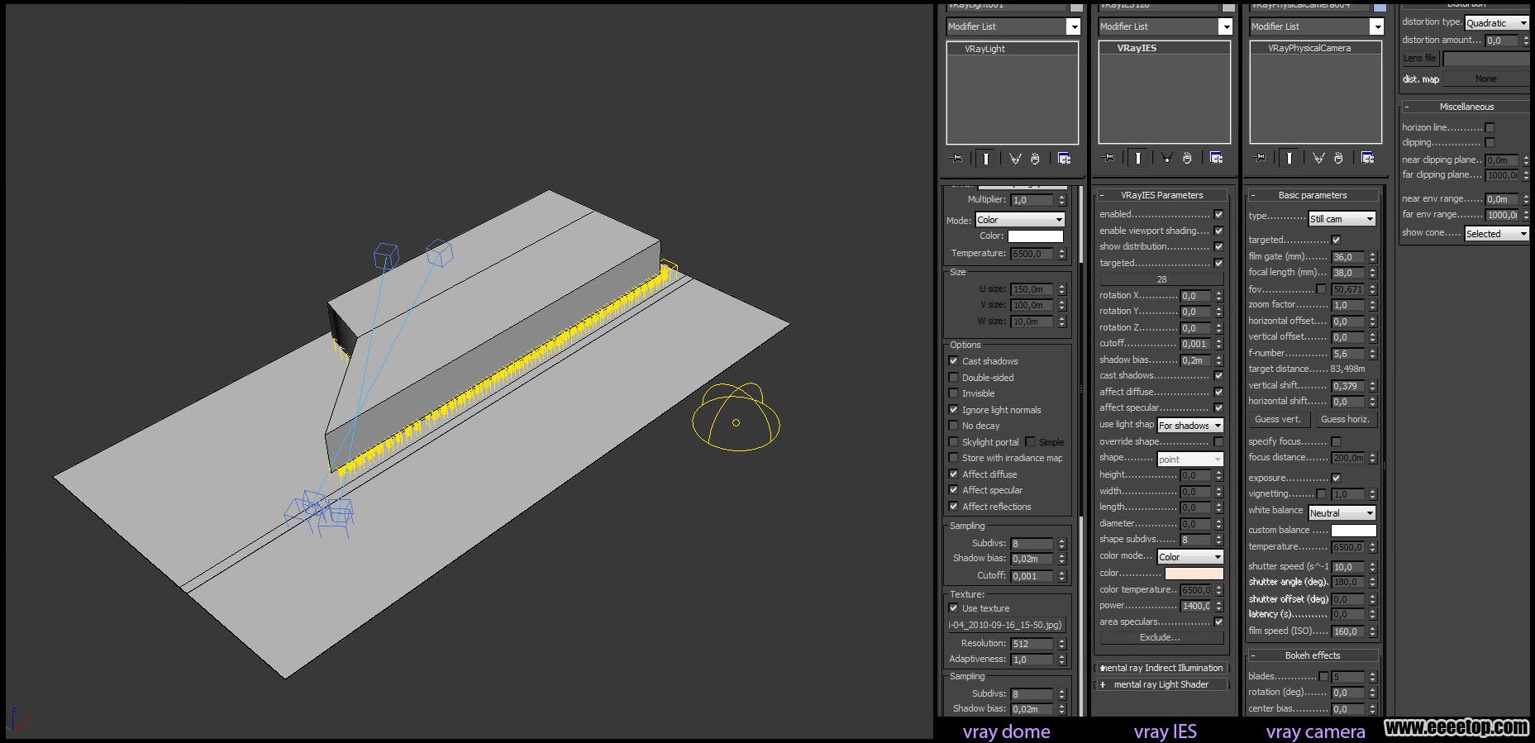Open Modifier List dropdown above VRayLight stack

1013,26
